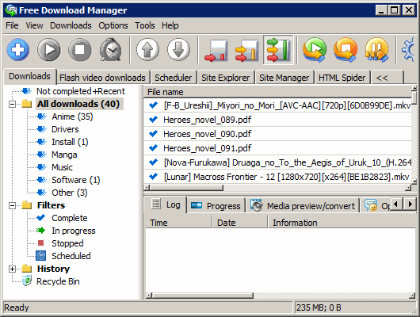The width and height of the screenshot is (420, 317).
Task: Open the Options menu
Action: coord(113,25)
